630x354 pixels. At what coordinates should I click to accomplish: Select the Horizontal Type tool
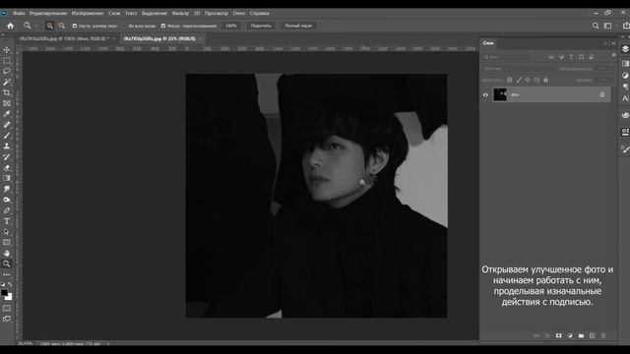(x=7, y=221)
